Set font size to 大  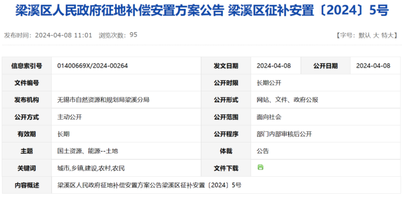(376, 36)
